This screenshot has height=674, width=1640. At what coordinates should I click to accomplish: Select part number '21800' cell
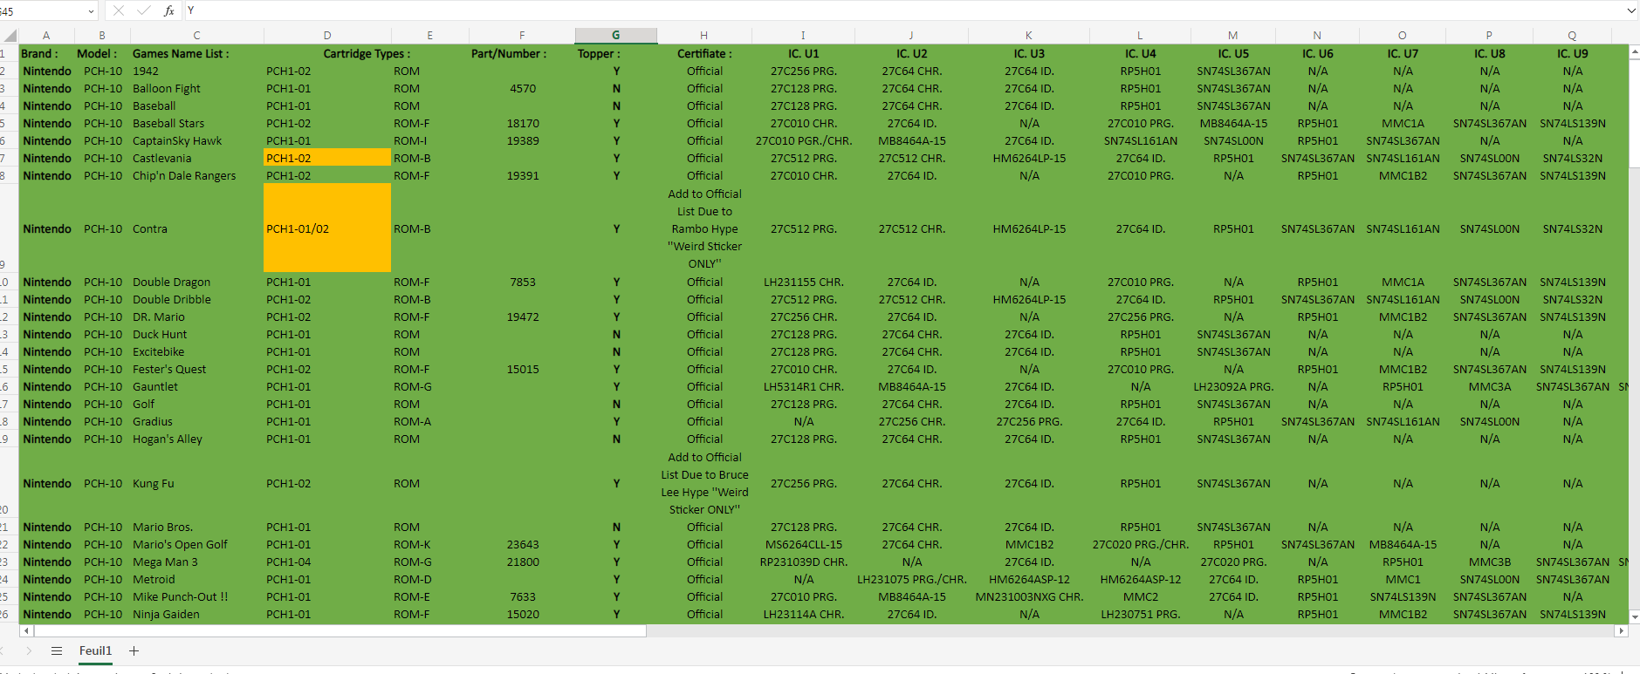click(522, 562)
